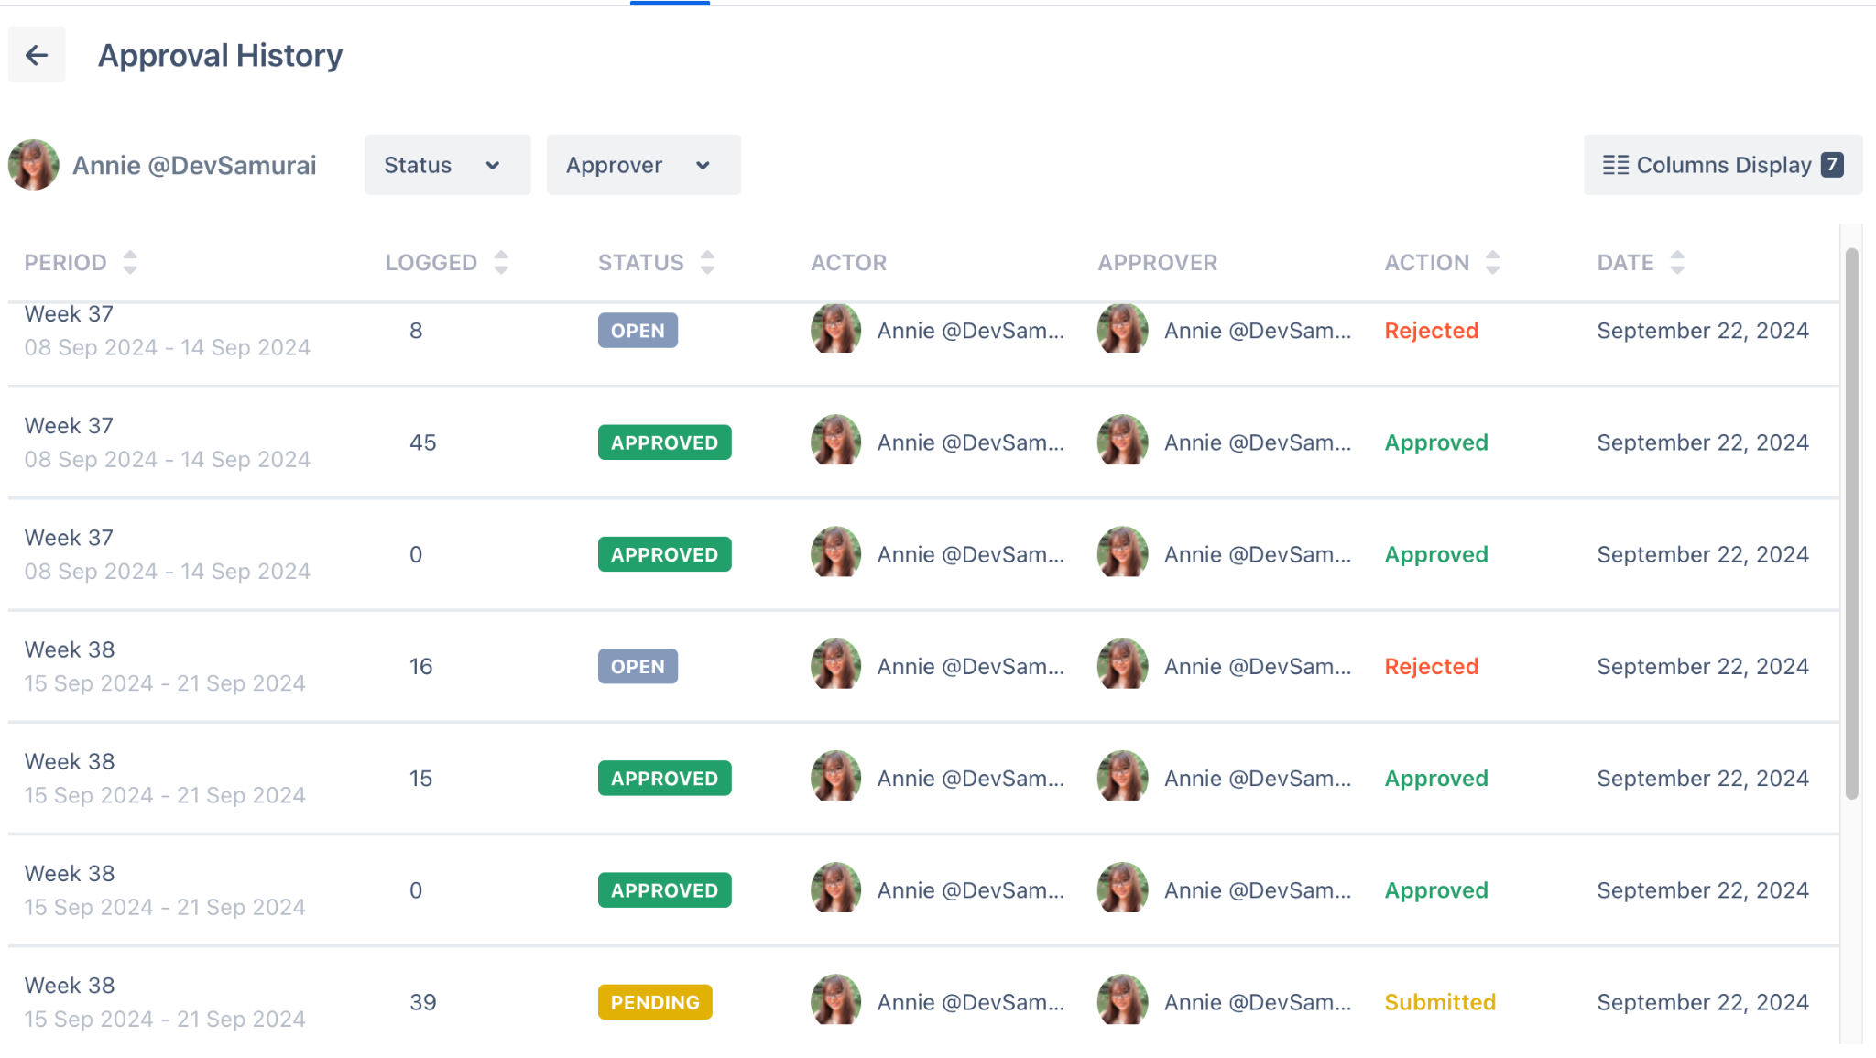This screenshot has height=1058, width=1876.
Task: Click the Submitted action in last row
Action: pos(1440,1002)
